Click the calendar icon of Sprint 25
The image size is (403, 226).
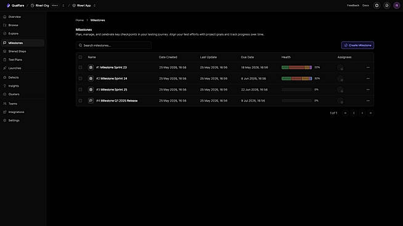91,90
